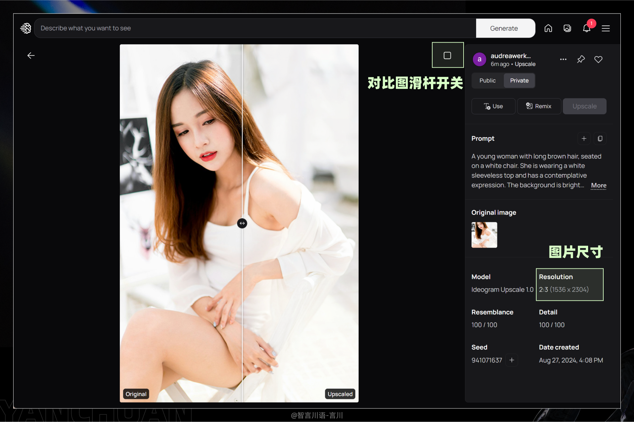634x422 pixels.
Task: Click the prompt description paragraph
Action: tap(536, 171)
